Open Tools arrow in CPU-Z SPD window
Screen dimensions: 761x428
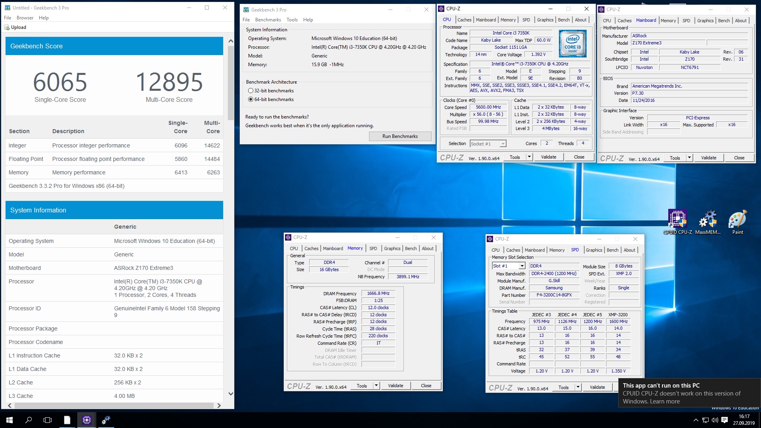point(577,387)
